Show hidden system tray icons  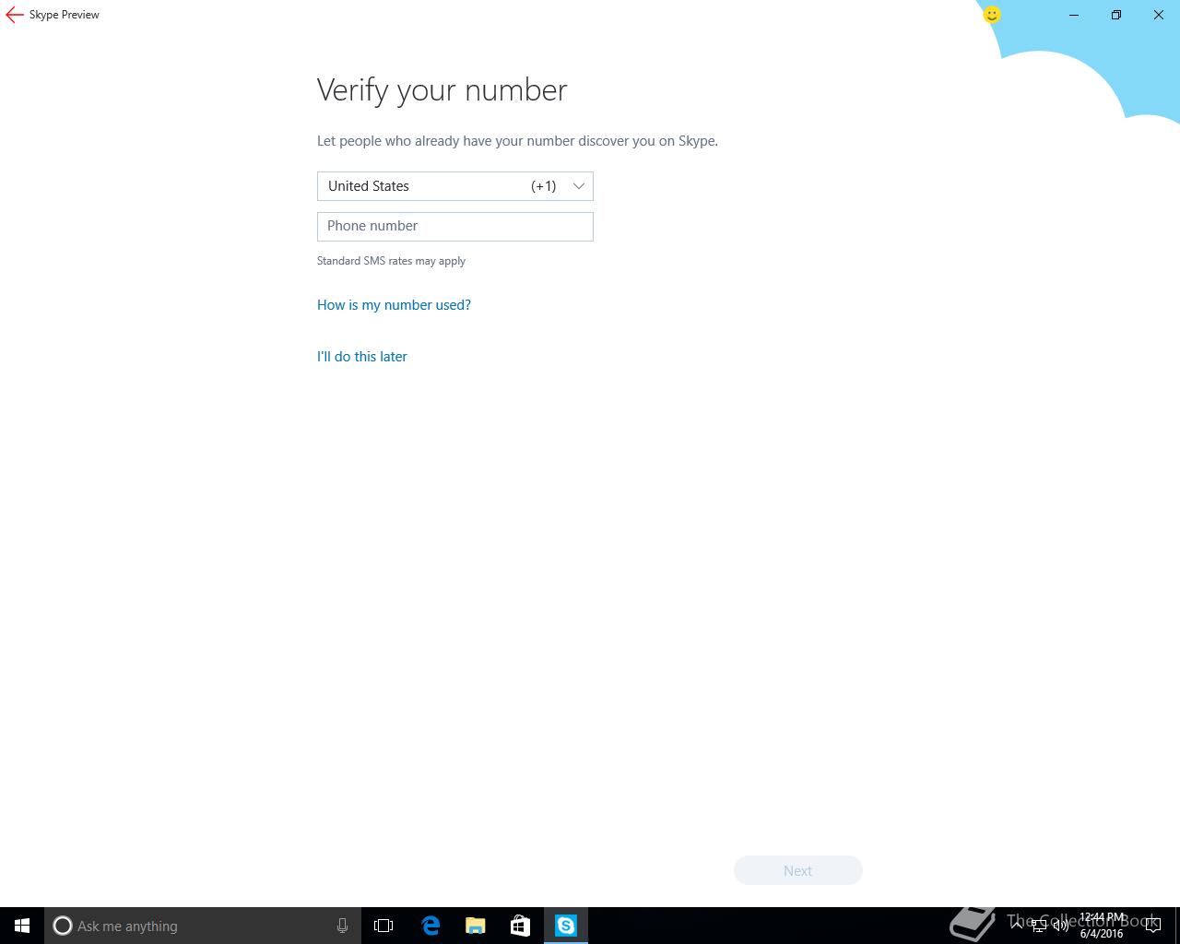[1017, 926]
